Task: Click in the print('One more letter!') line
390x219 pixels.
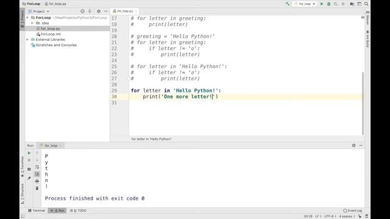Action: (180, 97)
